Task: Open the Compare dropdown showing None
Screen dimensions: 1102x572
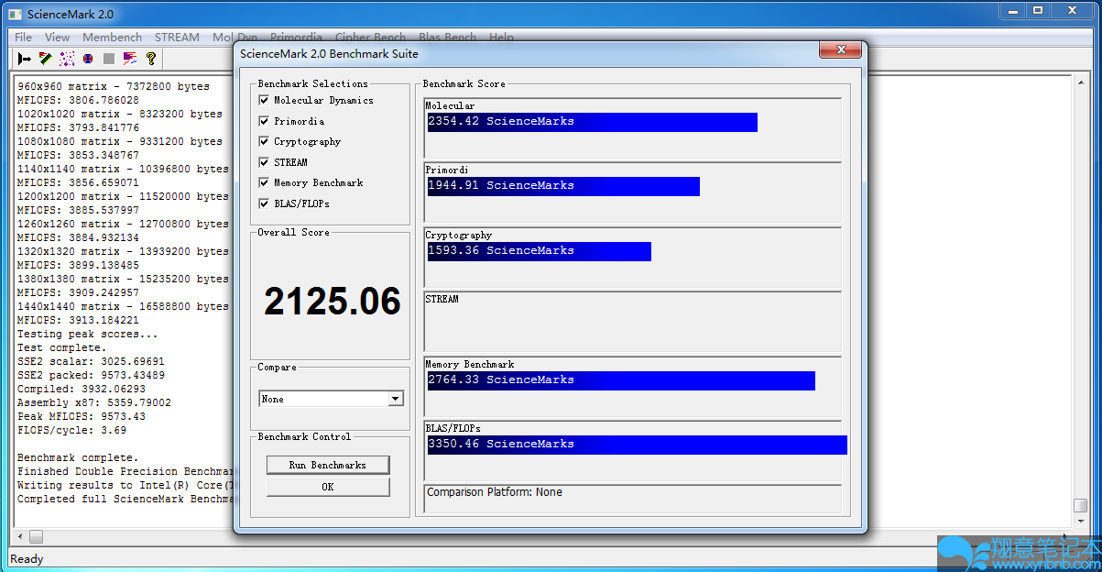Action: pyautogui.click(x=331, y=399)
